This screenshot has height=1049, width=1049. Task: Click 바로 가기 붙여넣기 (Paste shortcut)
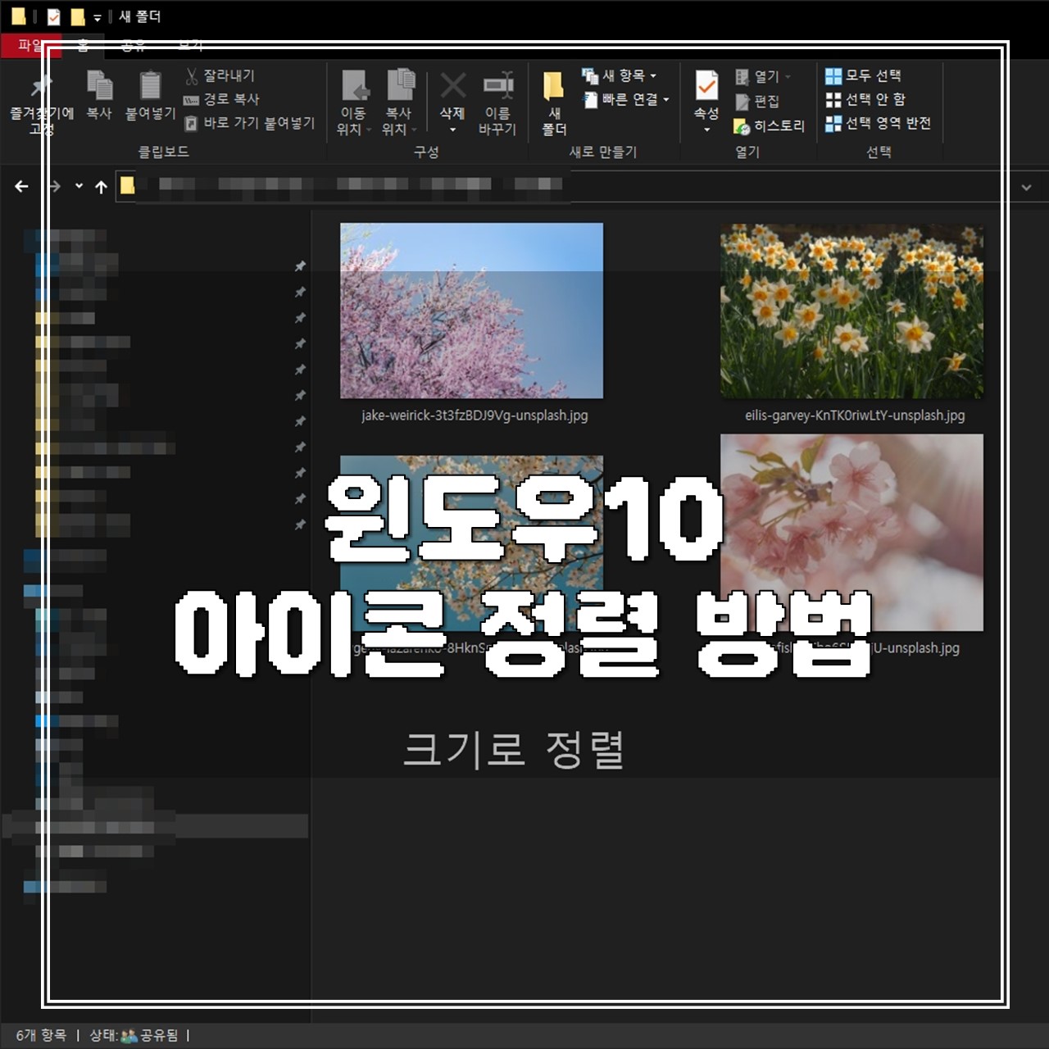point(249,123)
